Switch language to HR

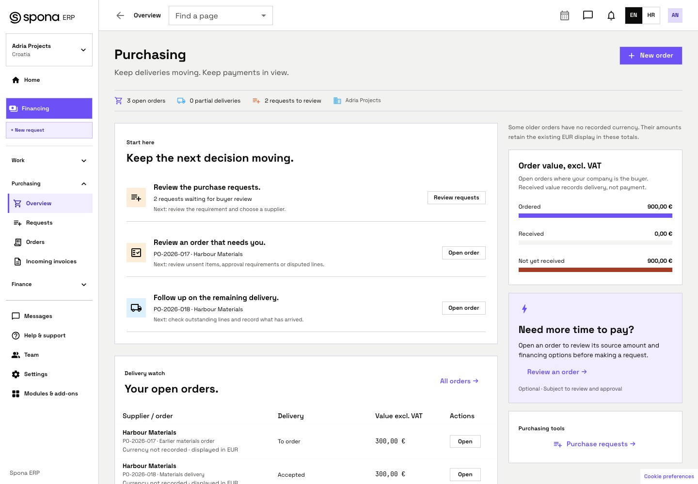[651, 15]
